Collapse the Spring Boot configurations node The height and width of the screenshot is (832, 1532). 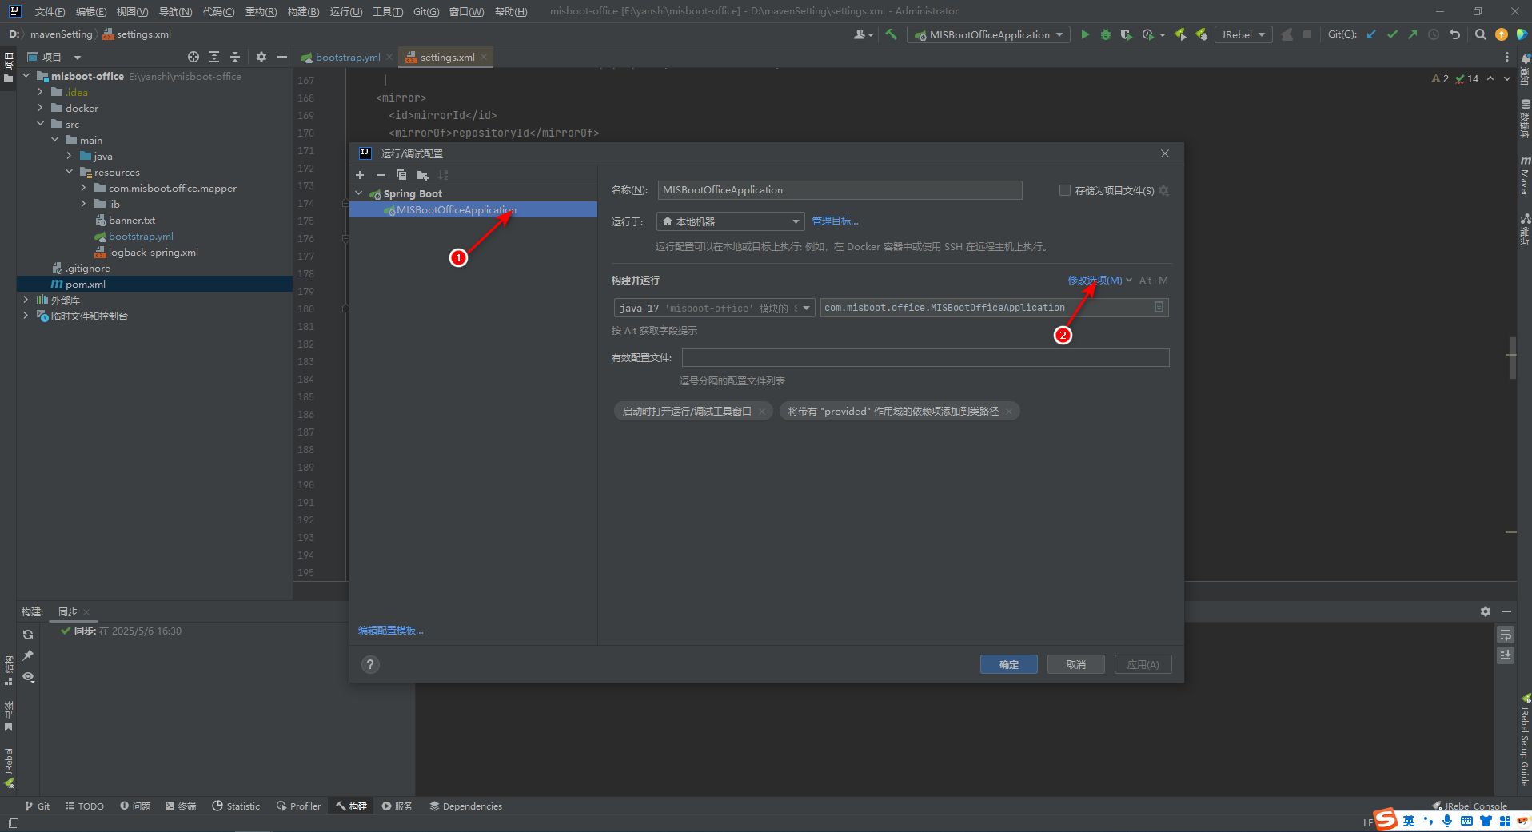(359, 193)
